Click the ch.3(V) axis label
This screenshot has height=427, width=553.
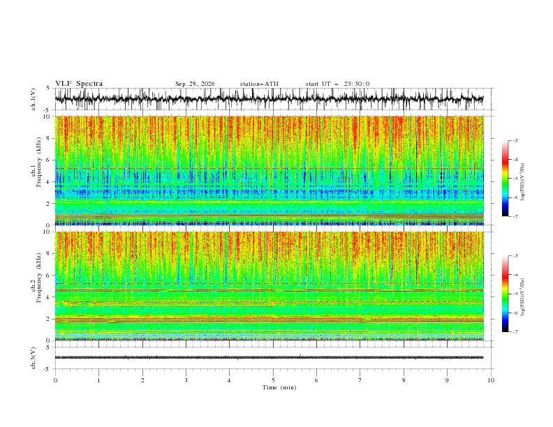[x=34, y=358]
